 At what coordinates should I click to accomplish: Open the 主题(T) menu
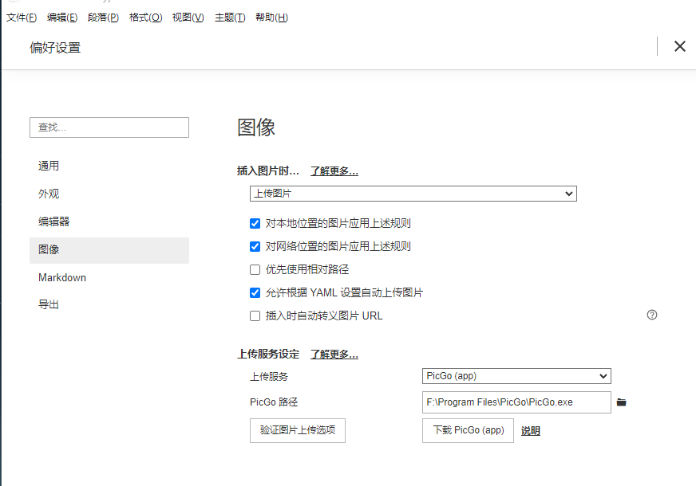[x=230, y=18]
